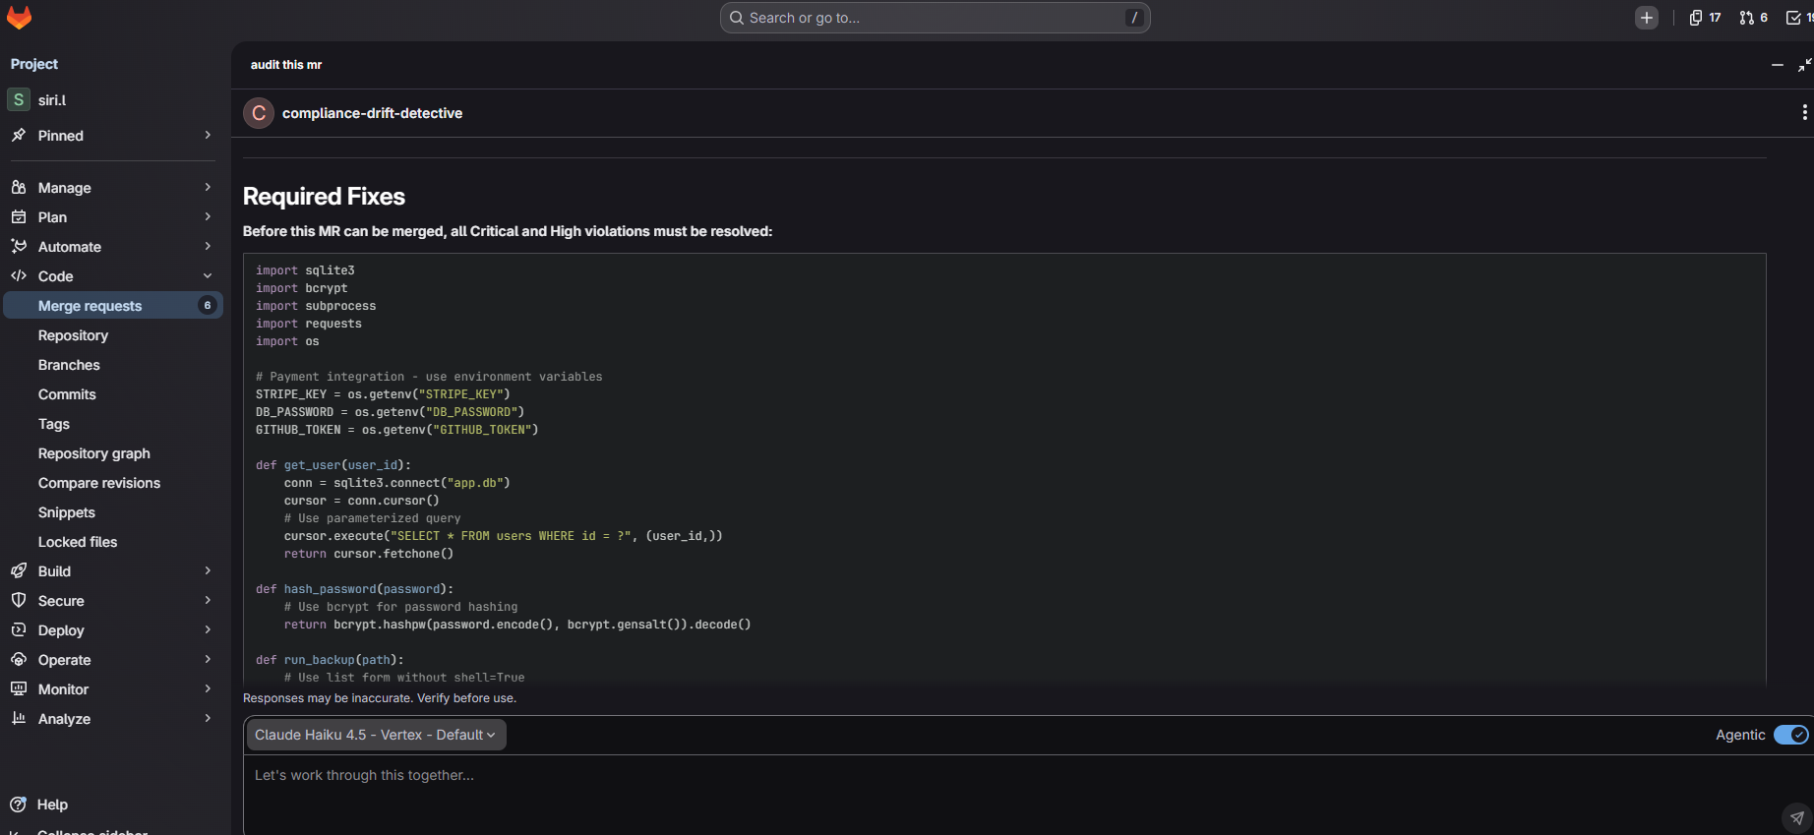Click the STRIPE_KEY code line
Screen dimensions: 1814x835
pyautogui.click(x=383, y=394)
